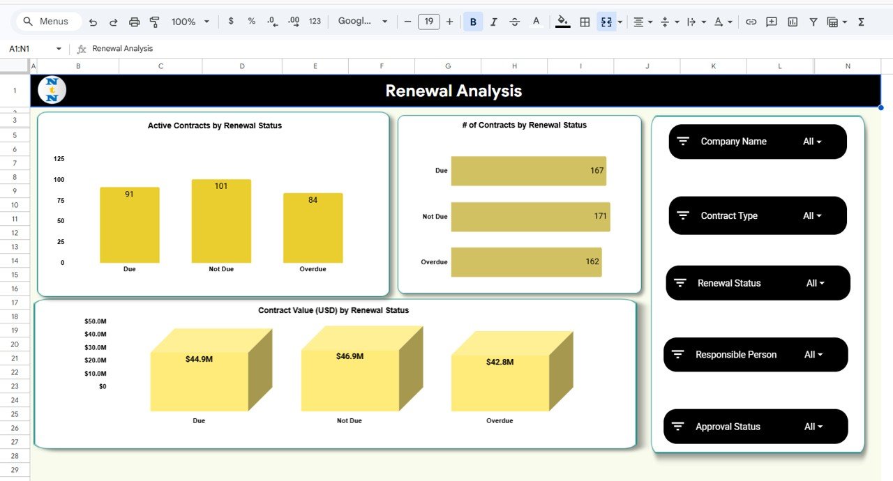893x481 pixels.
Task: Increase font size with plus button
Action: click(449, 22)
